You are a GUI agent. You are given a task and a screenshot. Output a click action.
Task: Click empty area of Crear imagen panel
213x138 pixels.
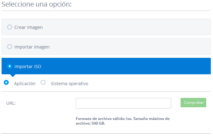(131, 27)
